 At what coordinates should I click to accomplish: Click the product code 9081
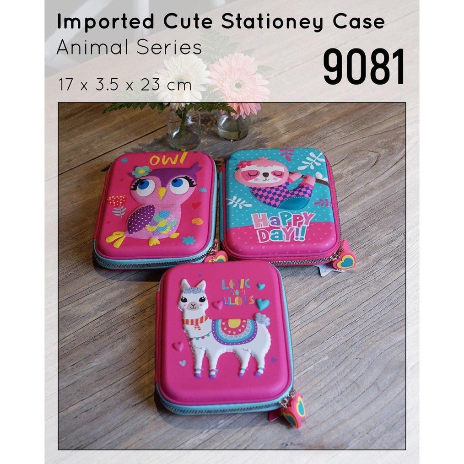[x=364, y=67]
